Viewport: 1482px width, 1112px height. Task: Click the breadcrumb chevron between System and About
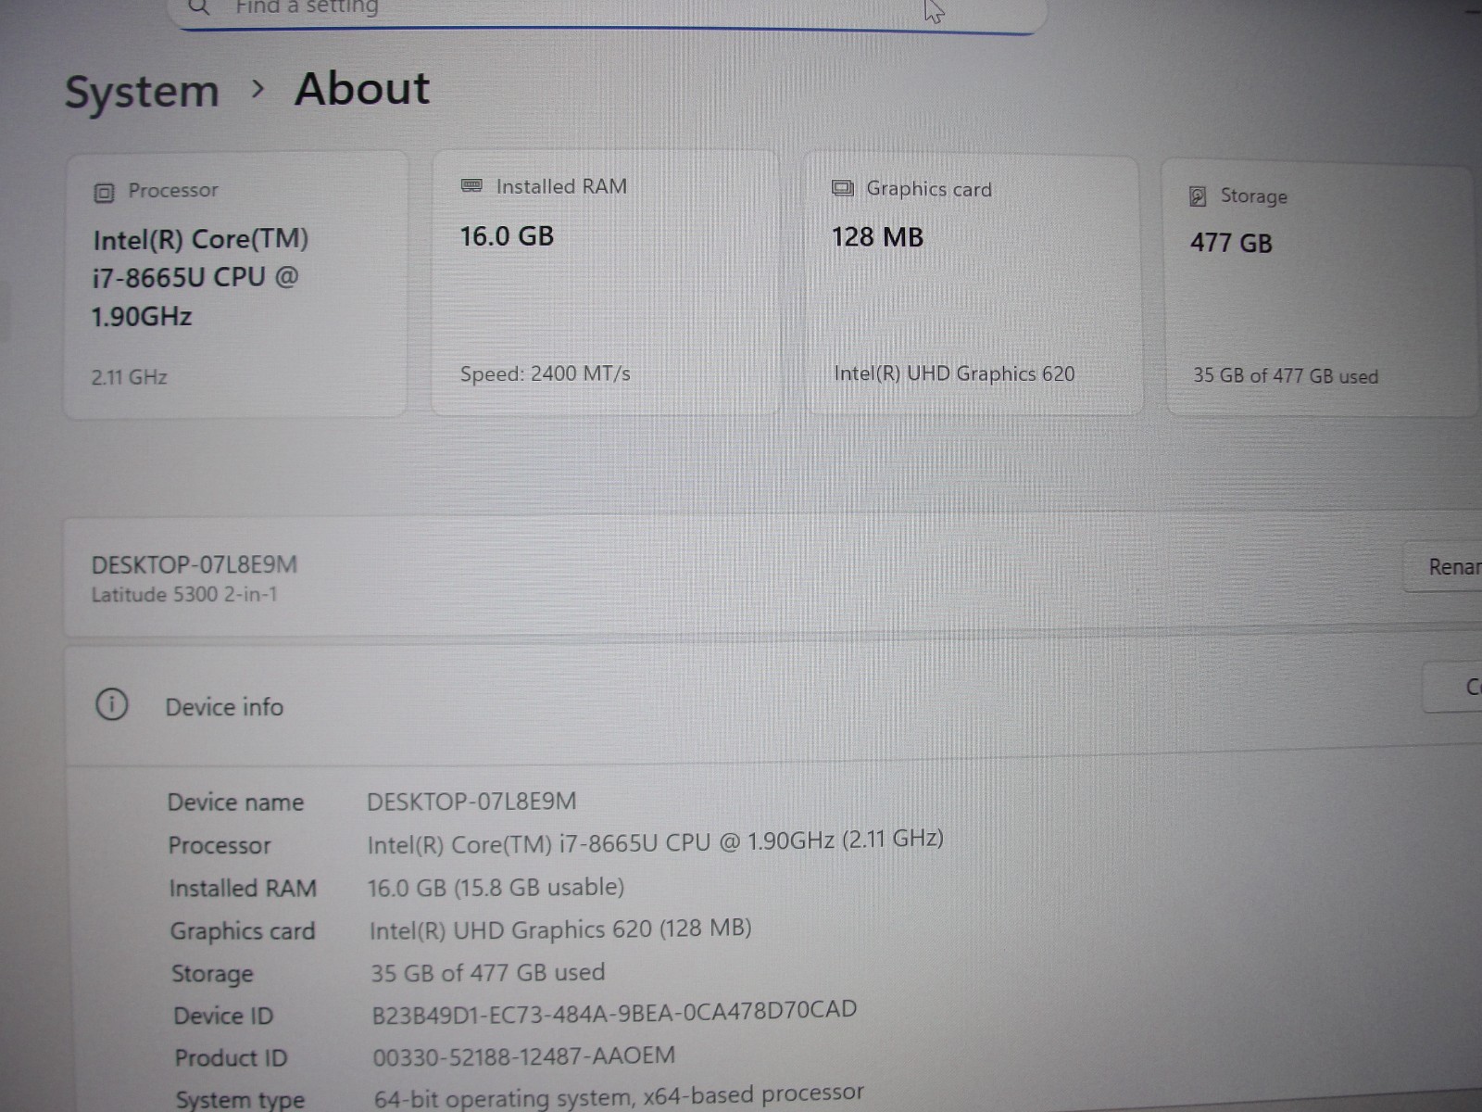pyautogui.click(x=258, y=90)
